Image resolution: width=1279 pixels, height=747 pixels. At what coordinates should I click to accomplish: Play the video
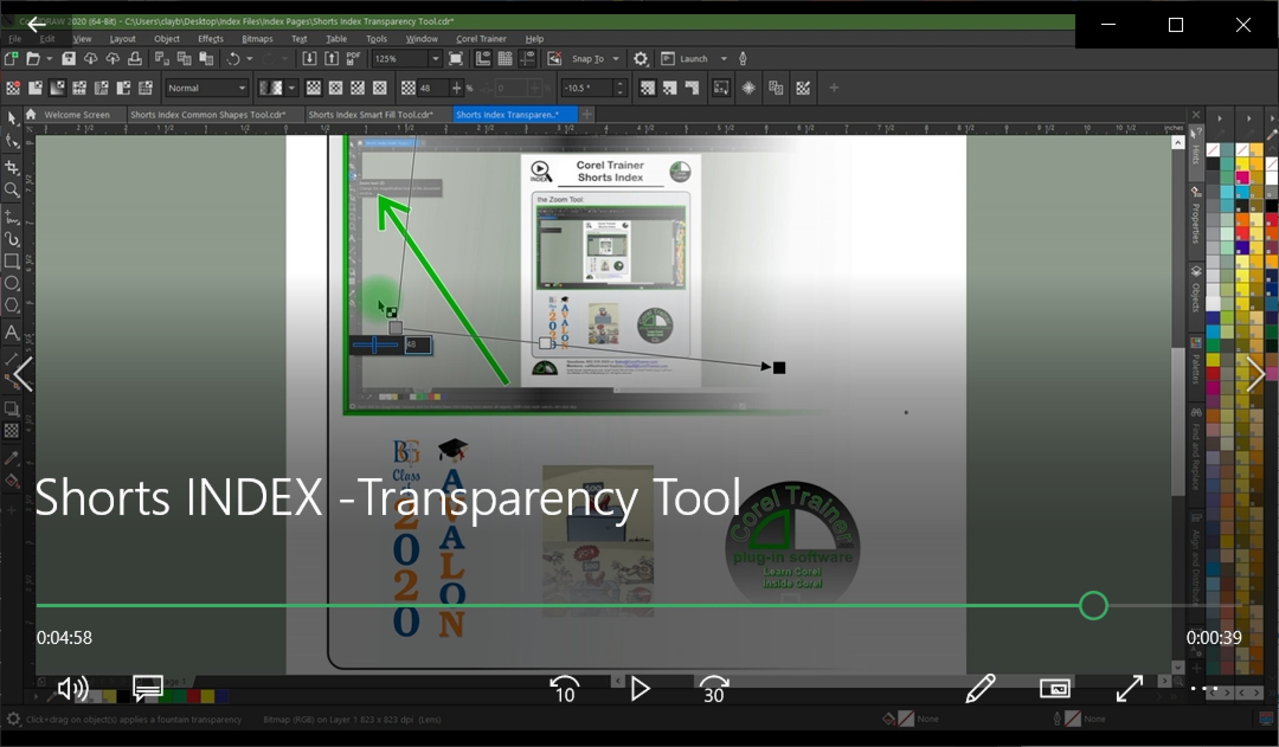pyautogui.click(x=640, y=688)
